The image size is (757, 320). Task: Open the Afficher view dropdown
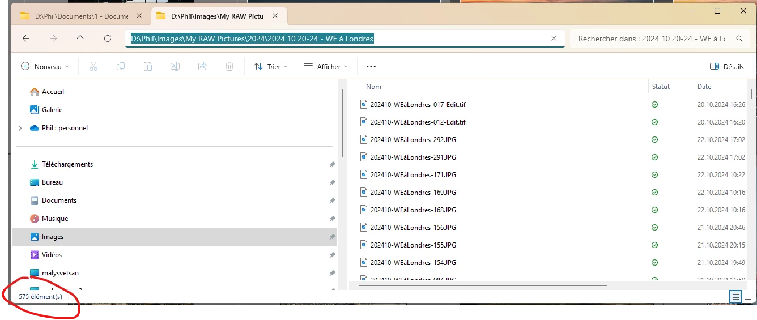326,66
